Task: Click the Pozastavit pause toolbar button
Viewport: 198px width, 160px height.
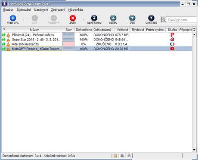Action: click(53, 19)
